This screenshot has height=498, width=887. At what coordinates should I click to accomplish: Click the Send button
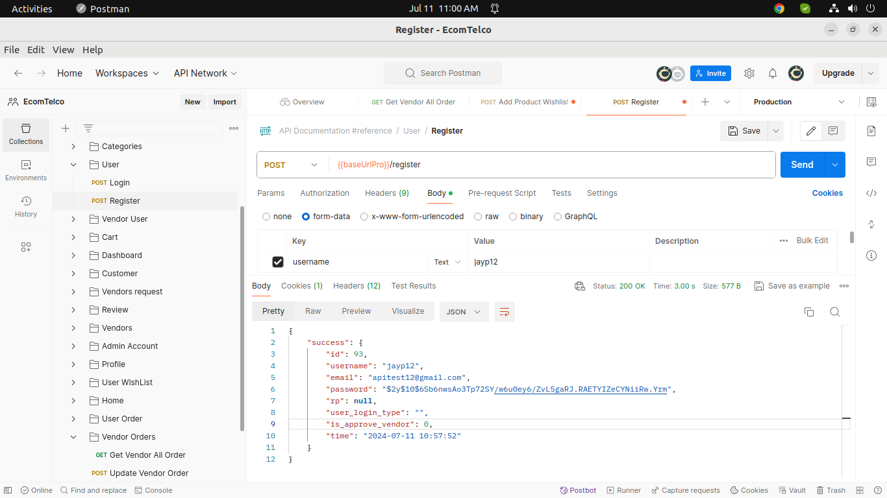click(x=802, y=165)
